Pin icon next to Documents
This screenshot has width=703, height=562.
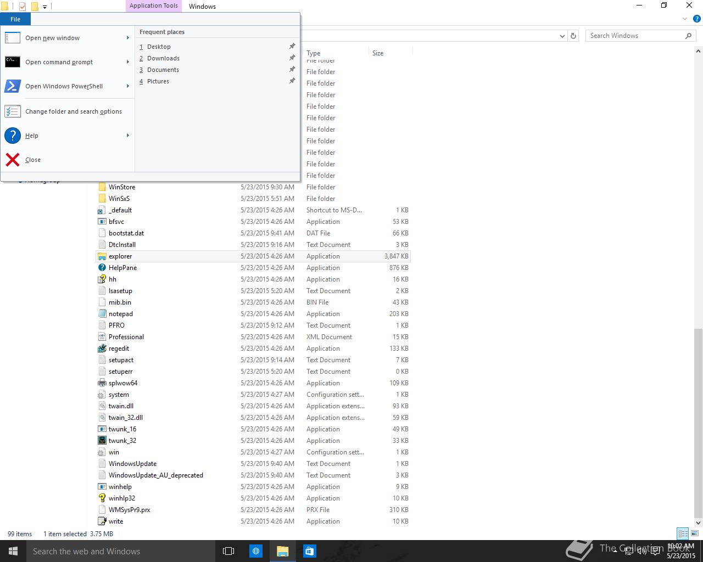point(292,70)
